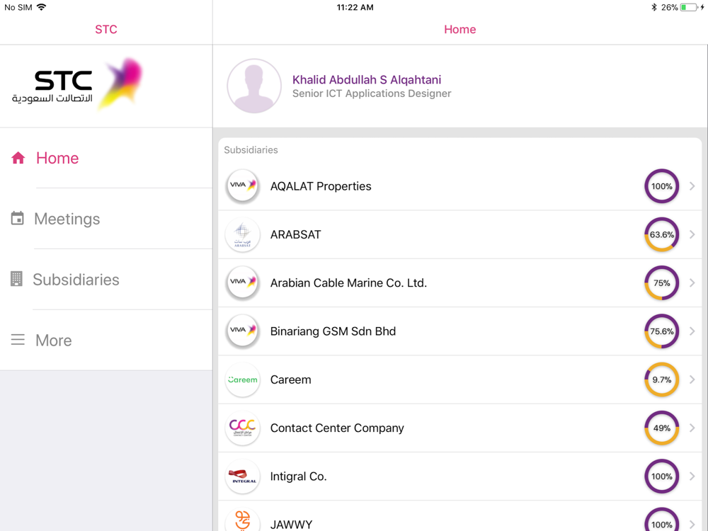Tap the Careem company logo
This screenshot has width=708, height=531.
coord(242,379)
